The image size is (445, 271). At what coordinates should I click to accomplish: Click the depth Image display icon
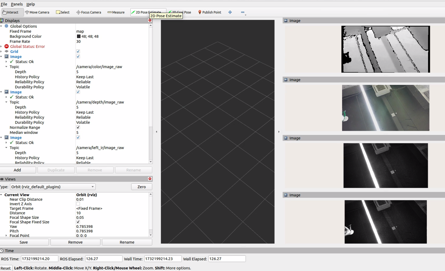pyautogui.click(x=7, y=92)
